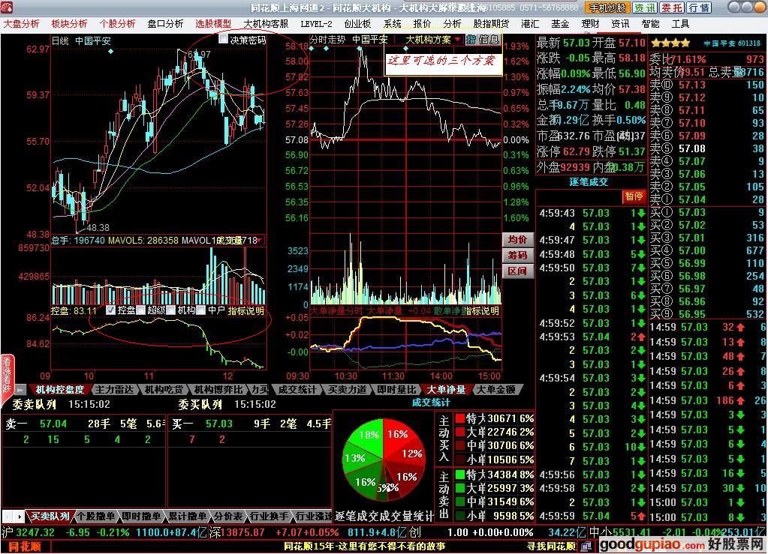The width and height of the screenshot is (768, 554).
Task: Switch to the 买卖队列 bottom tab
Action: [x=50, y=516]
